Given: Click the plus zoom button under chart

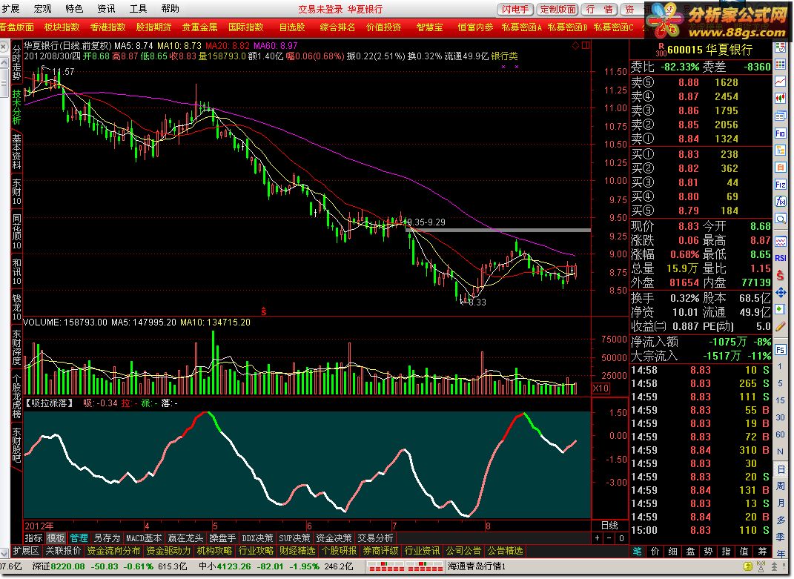Looking at the screenshot, I should (598, 538).
